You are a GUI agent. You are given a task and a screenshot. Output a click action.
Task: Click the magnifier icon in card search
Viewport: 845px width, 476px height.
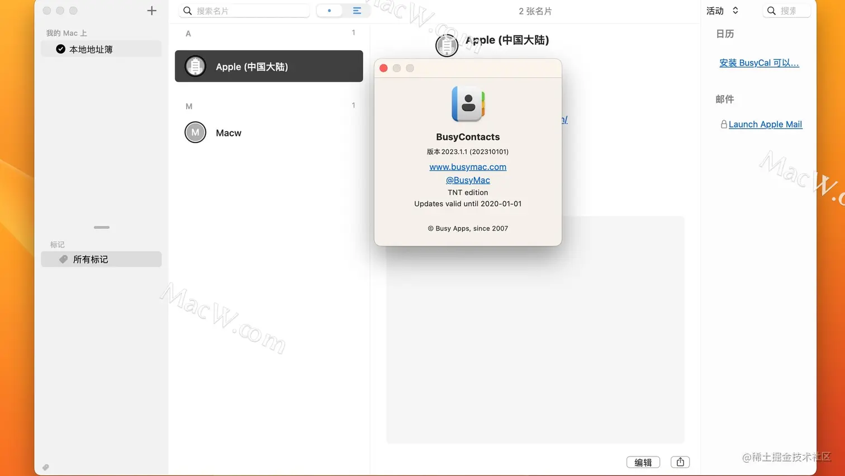(188, 11)
